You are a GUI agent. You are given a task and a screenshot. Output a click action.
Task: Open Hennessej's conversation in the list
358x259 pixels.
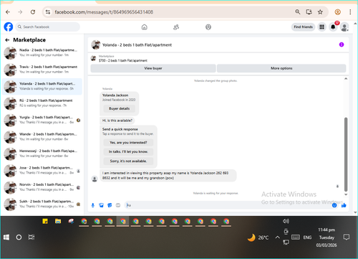(42, 154)
